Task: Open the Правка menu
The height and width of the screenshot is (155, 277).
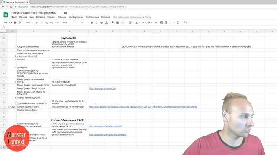Action: (23, 17)
